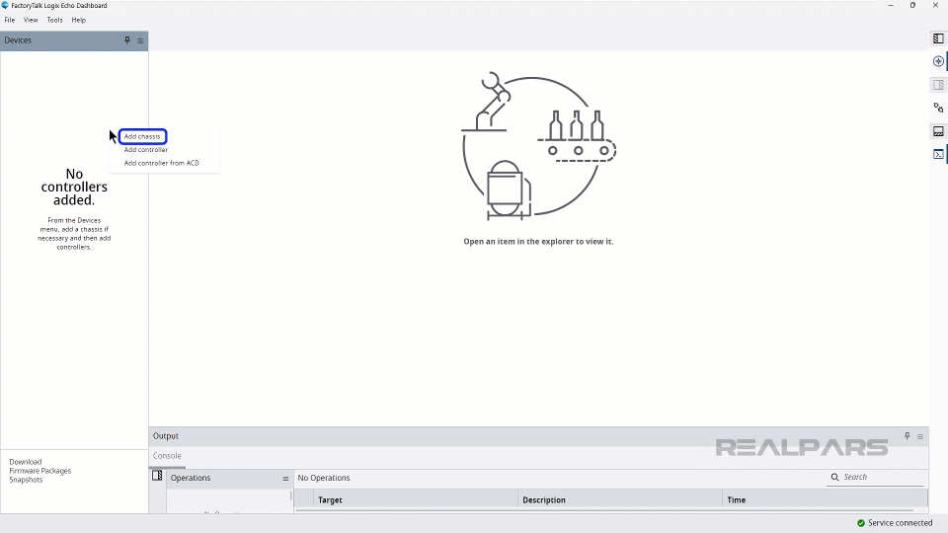The width and height of the screenshot is (948, 533).
Task: Open the Help menu
Action: pyautogui.click(x=79, y=20)
